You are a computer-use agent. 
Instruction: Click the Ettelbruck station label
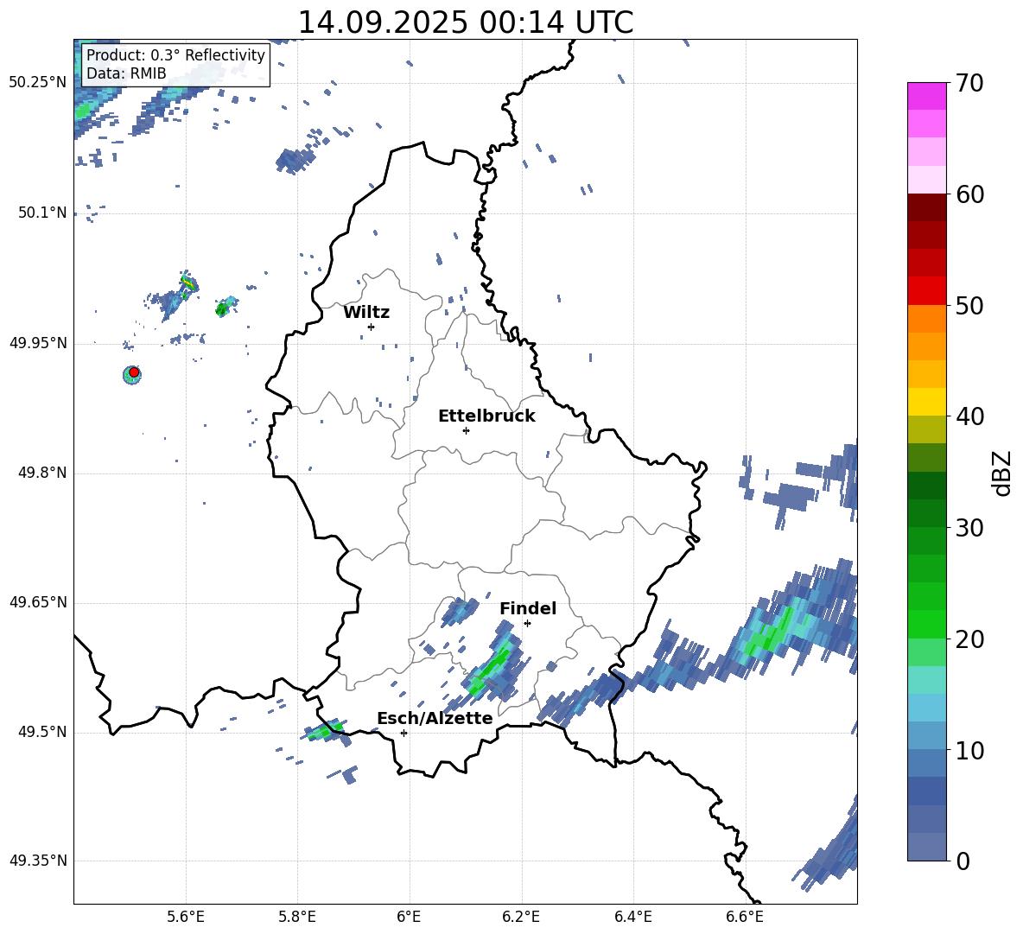tap(486, 416)
